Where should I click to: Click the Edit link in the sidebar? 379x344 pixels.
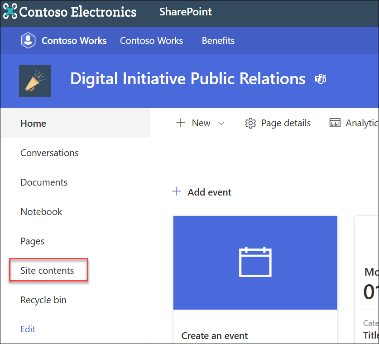click(x=28, y=329)
